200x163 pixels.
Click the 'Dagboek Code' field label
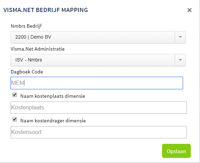27,72
